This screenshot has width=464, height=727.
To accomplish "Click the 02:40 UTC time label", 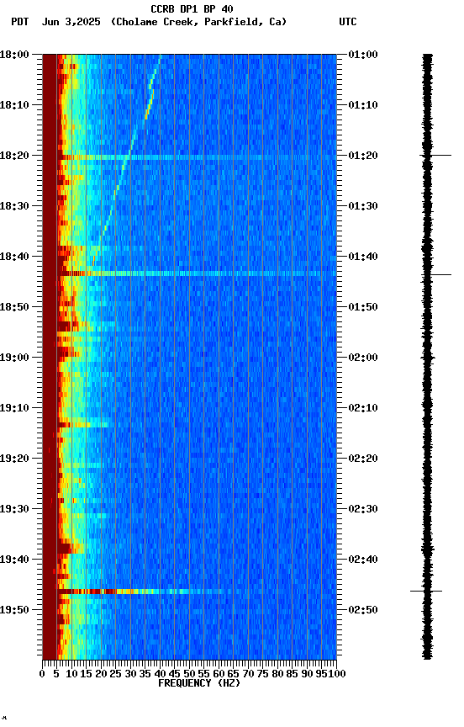I will click(x=363, y=560).
